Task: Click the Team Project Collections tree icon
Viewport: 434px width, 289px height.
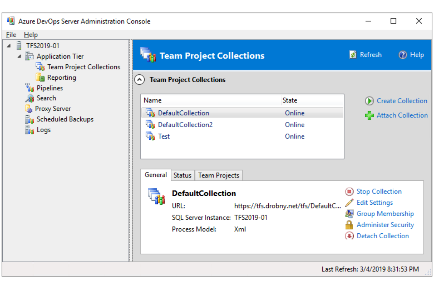Action: pos(40,67)
